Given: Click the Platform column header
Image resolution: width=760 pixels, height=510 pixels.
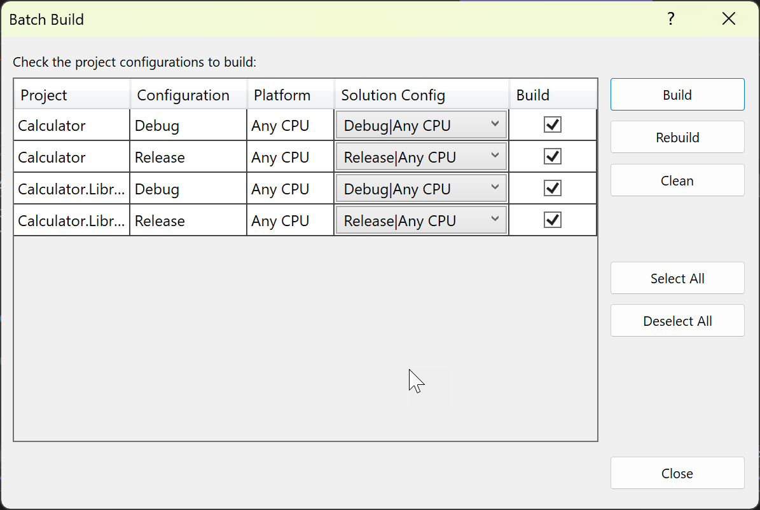Looking at the screenshot, I should (x=291, y=95).
